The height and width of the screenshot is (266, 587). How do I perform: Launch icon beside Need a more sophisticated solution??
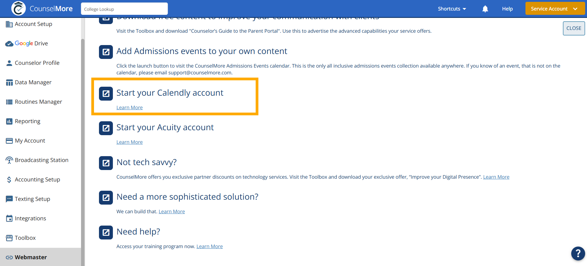(106, 197)
